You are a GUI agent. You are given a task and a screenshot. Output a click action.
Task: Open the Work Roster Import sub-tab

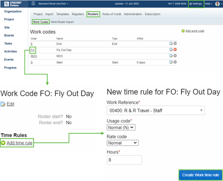62,22
